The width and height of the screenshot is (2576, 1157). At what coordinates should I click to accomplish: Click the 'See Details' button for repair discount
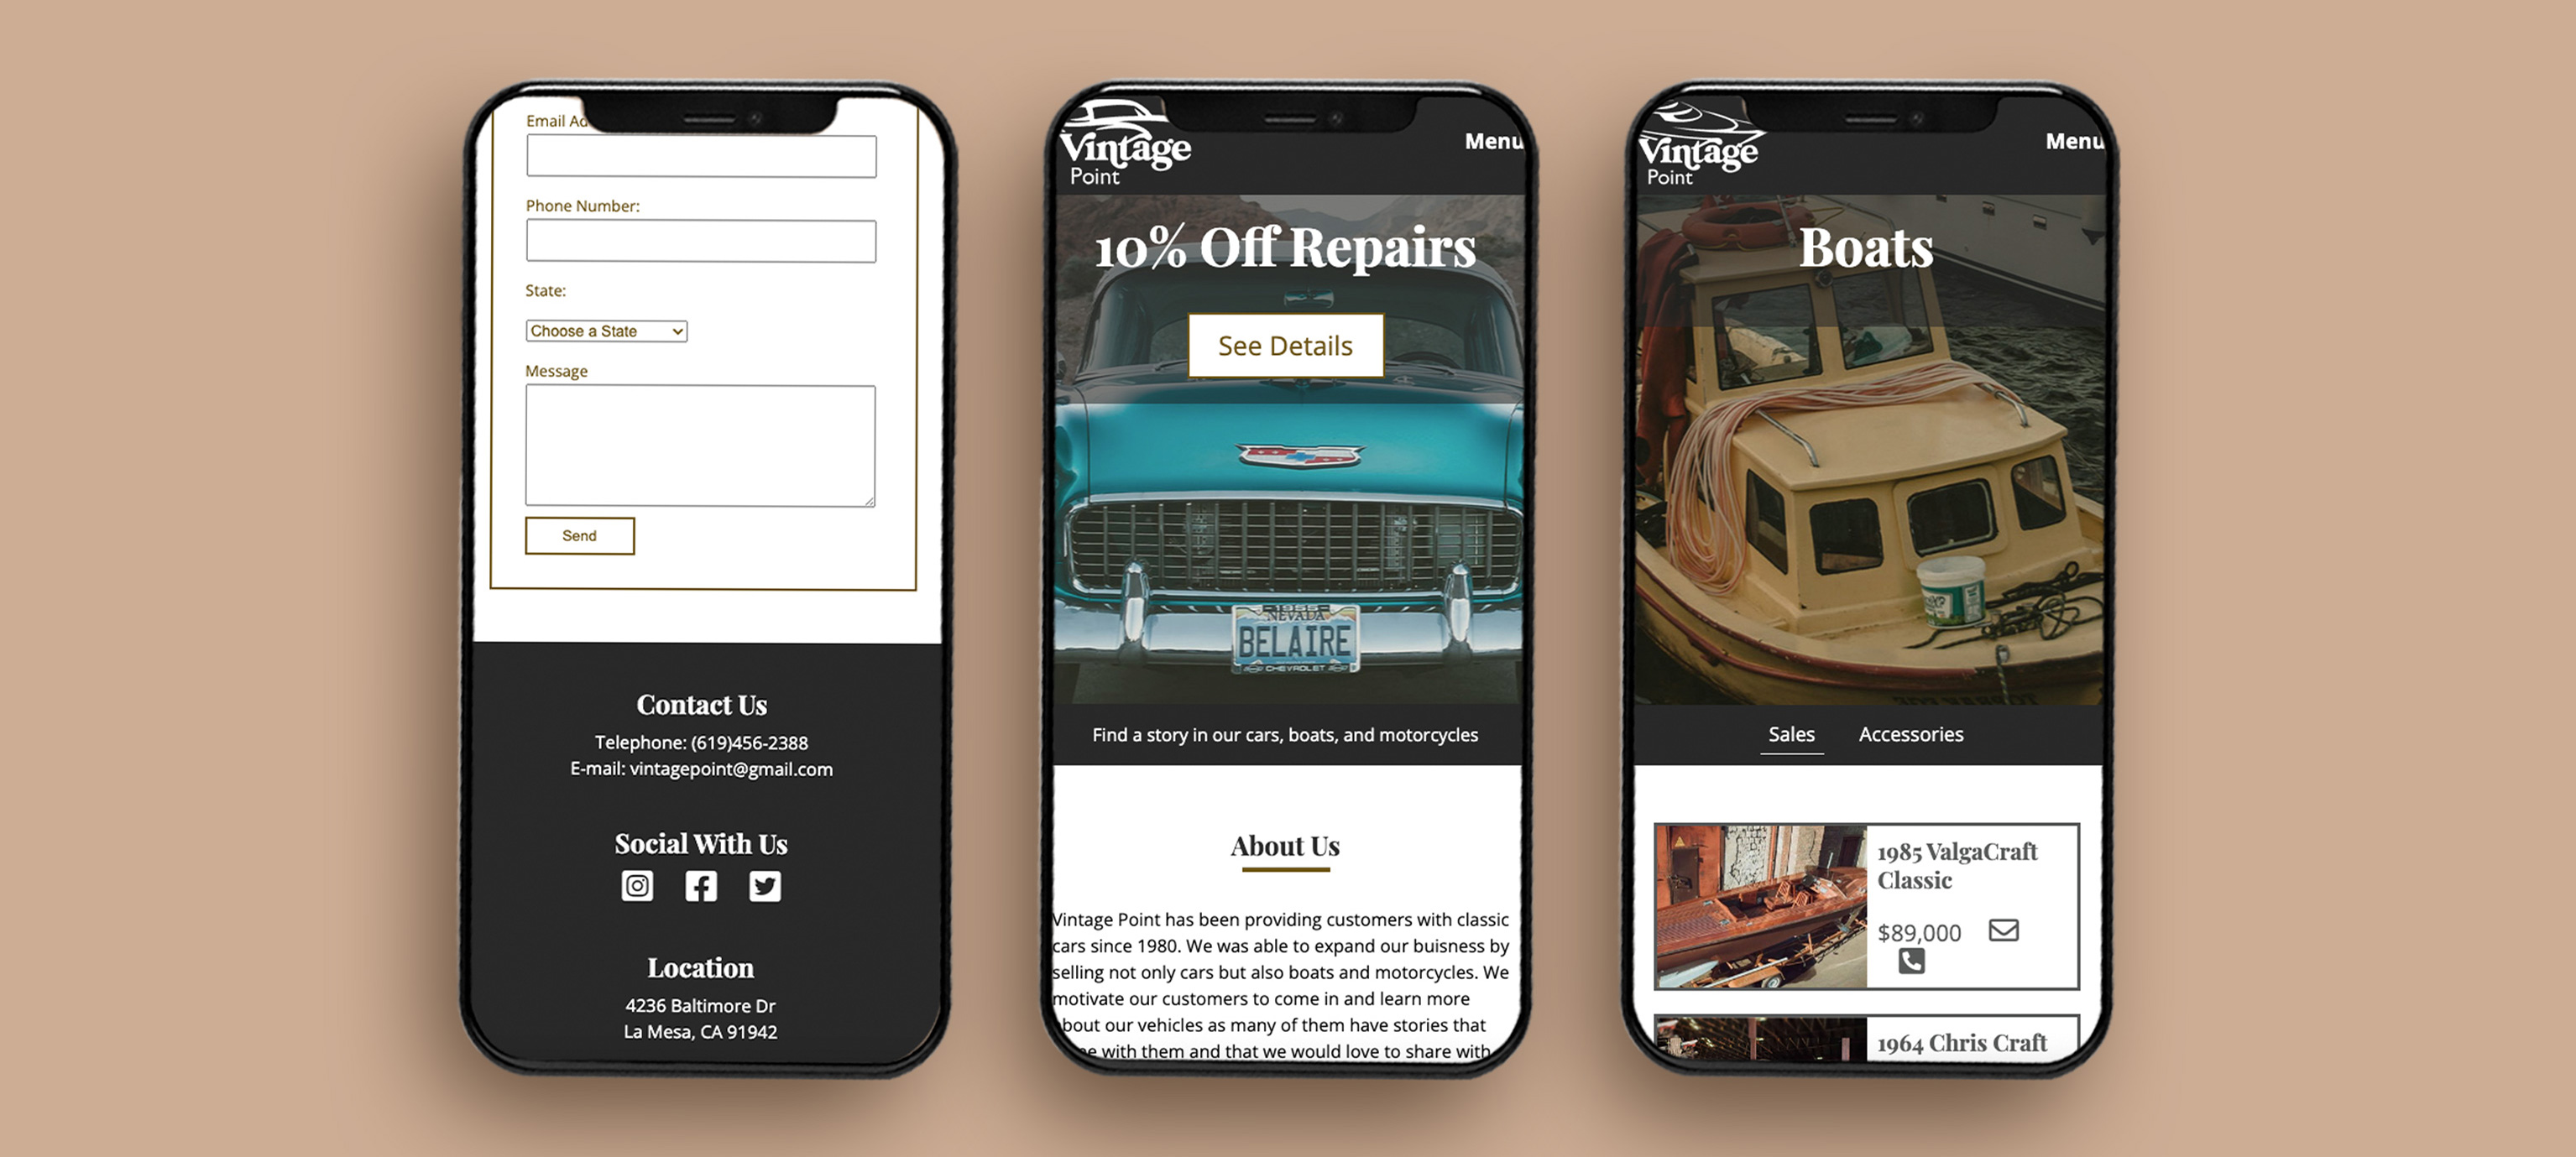pyautogui.click(x=1285, y=345)
